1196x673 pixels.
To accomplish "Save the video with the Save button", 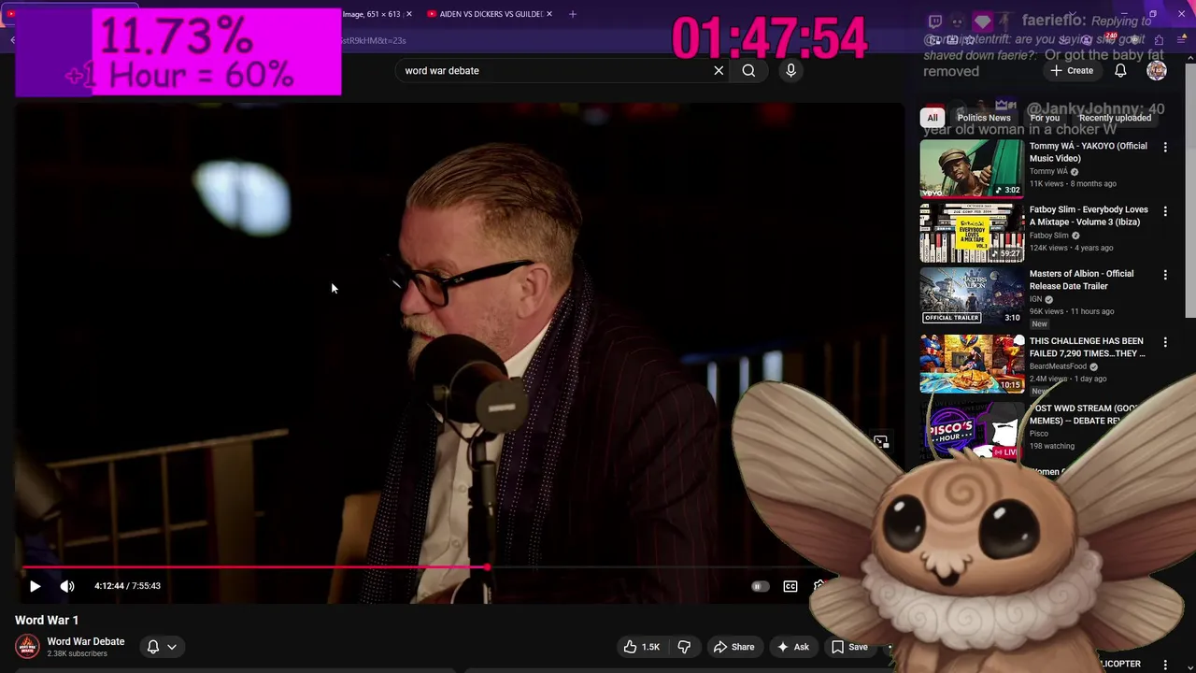I will pos(849,647).
